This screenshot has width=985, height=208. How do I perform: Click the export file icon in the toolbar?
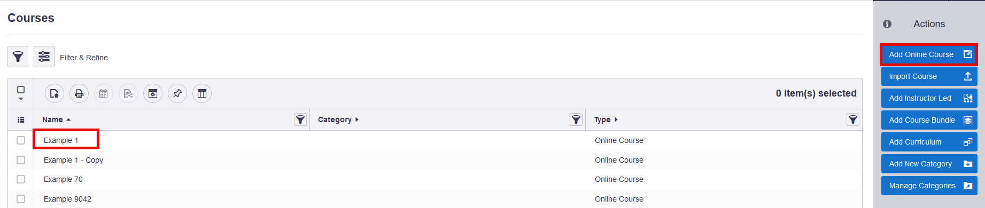[x=55, y=93]
